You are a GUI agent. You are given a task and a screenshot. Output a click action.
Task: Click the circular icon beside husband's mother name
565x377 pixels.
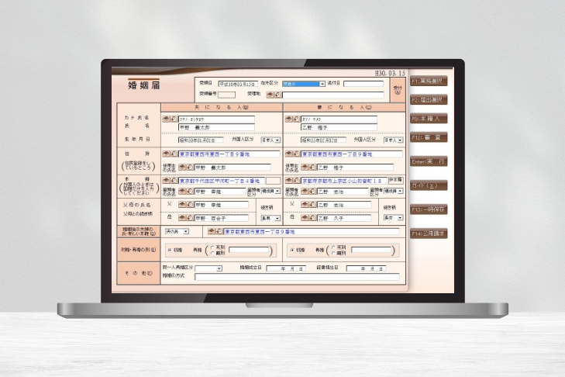click(190, 218)
